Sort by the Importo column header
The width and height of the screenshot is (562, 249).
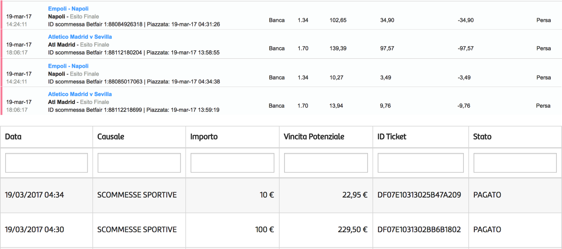point(204,137)
